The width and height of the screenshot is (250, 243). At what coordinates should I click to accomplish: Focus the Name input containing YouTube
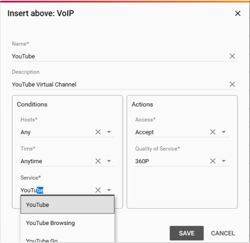coord(120,56)
